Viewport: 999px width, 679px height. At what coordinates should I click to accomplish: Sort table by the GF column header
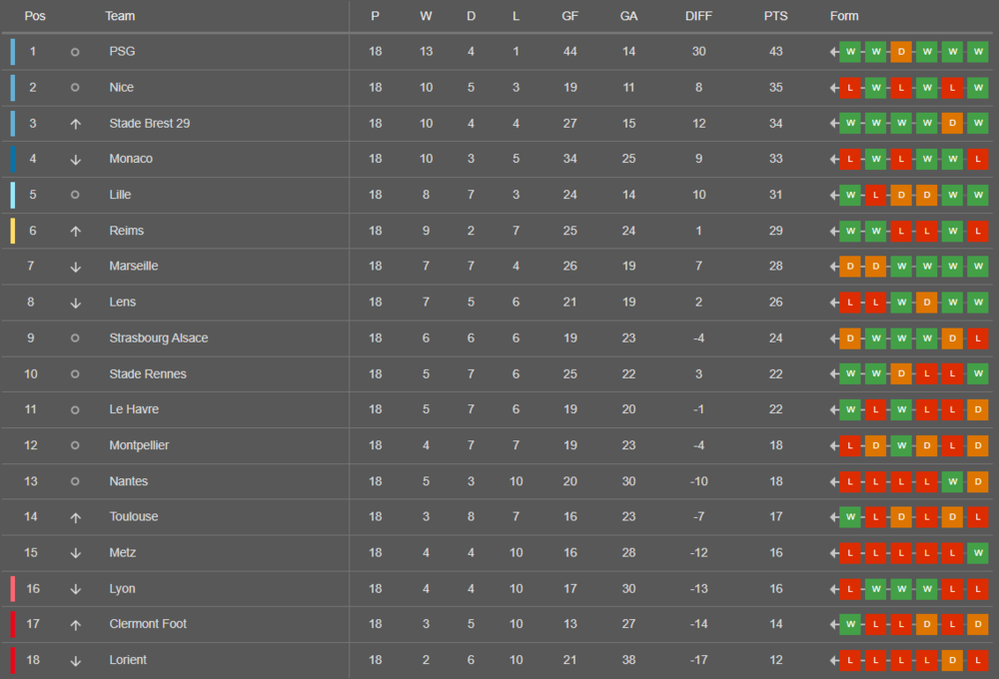569,16
